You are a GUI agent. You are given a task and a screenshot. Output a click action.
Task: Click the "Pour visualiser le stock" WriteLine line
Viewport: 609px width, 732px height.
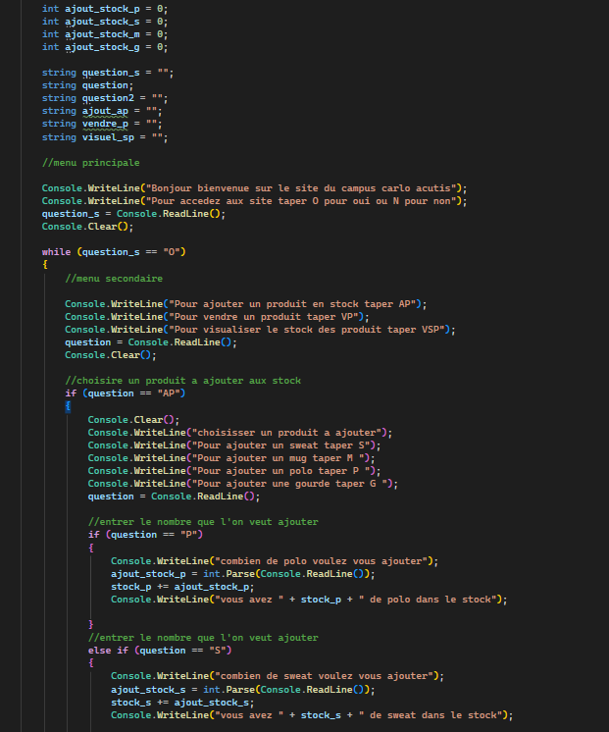coord(260,330)
